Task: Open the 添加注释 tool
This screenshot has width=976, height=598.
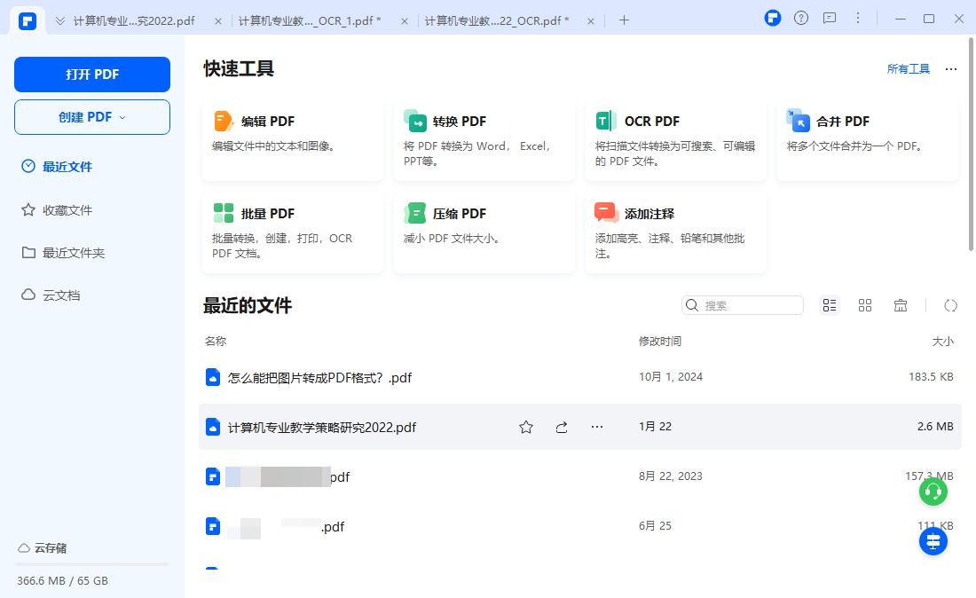Action: 675,231
